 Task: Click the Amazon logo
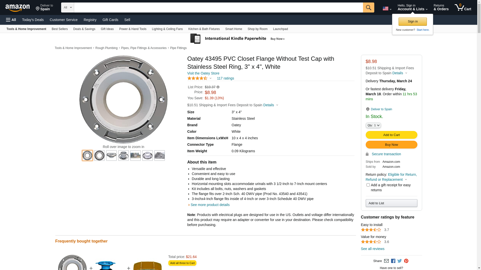(x=18, y=8)
